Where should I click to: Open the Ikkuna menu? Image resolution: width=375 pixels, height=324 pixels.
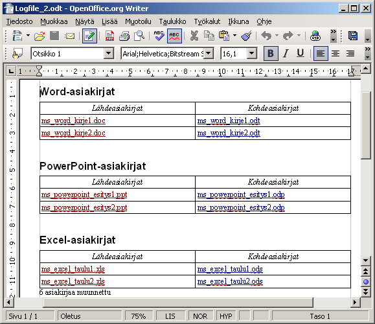238,21
